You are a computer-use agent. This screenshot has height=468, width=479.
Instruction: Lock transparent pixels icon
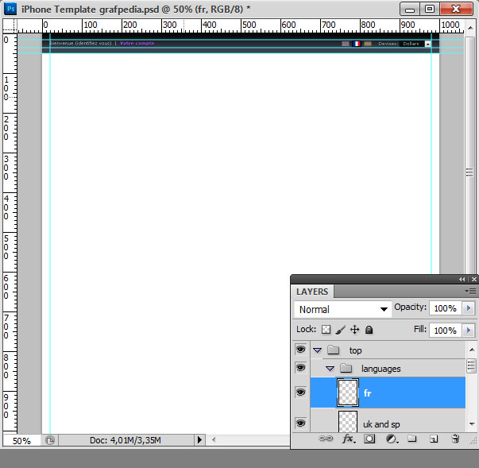pyautogui.click(x=326, y=329)
